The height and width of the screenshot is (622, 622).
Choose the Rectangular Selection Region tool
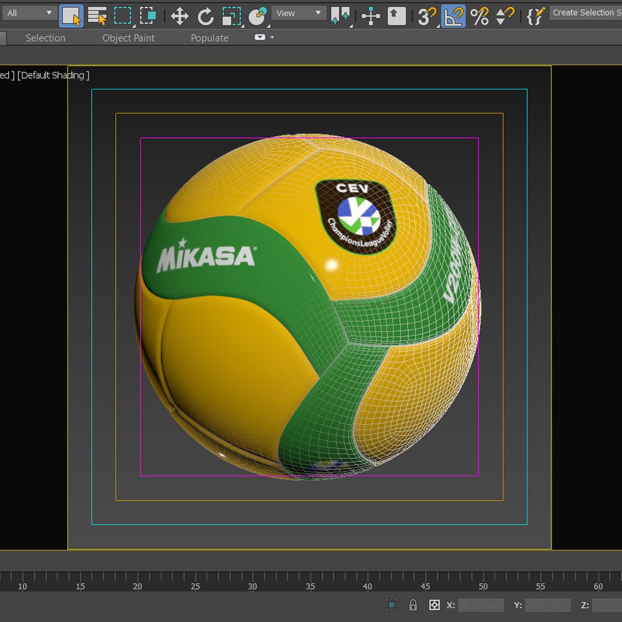pos(123,16)
